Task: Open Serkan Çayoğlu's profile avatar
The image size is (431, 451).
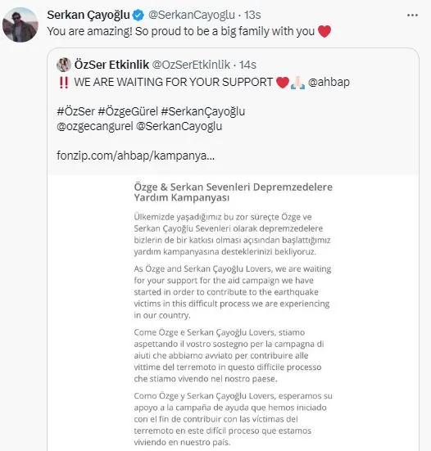Action: pos(20,25)
